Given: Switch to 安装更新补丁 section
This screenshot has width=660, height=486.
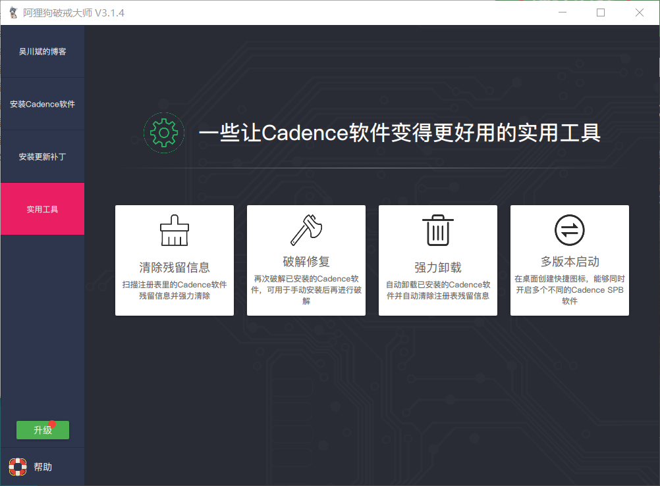Looking at the screenshot, I should click(x=42, y=156).
